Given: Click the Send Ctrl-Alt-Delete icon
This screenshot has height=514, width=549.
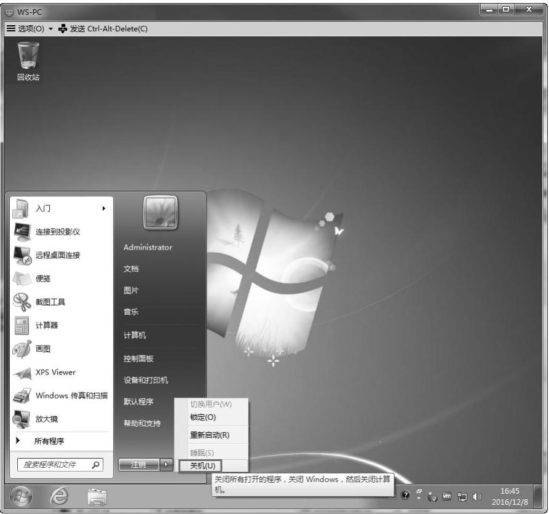Looking at the screenshot, I should point(63,29).
